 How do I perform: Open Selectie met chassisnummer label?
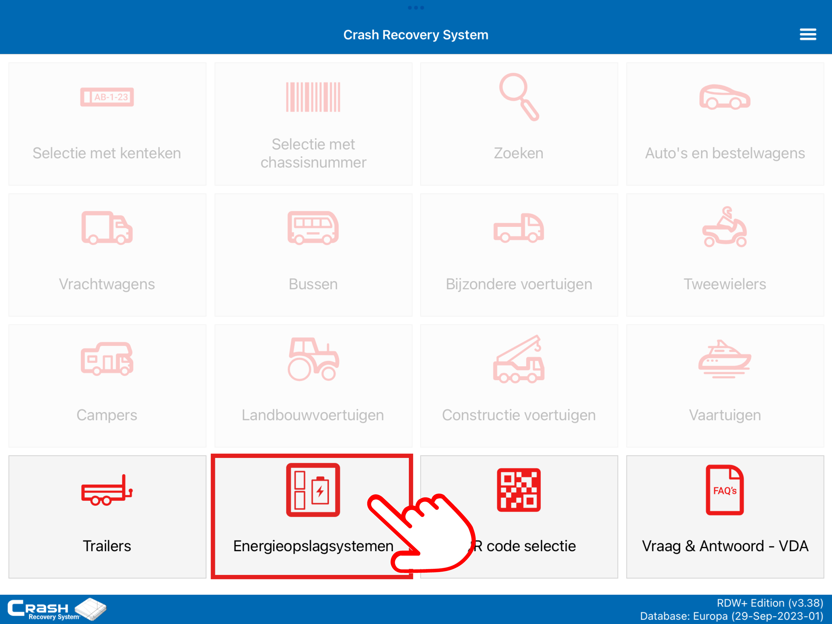pyautogui.click(x=313, y=153)
